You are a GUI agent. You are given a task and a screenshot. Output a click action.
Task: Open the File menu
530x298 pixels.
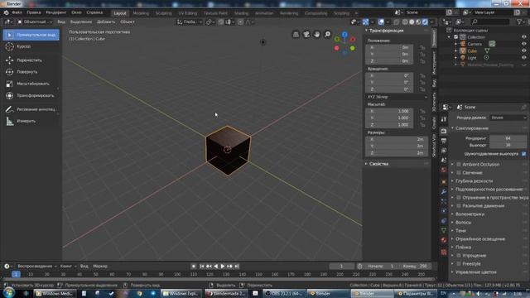(17, 12)
